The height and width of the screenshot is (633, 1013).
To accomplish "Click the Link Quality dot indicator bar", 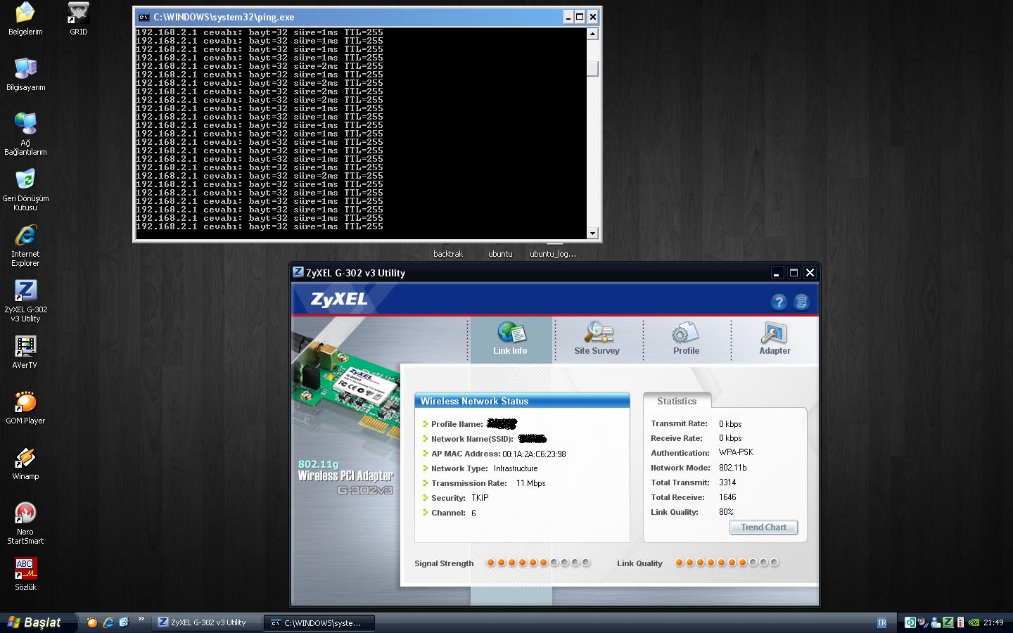I will 727,563.
